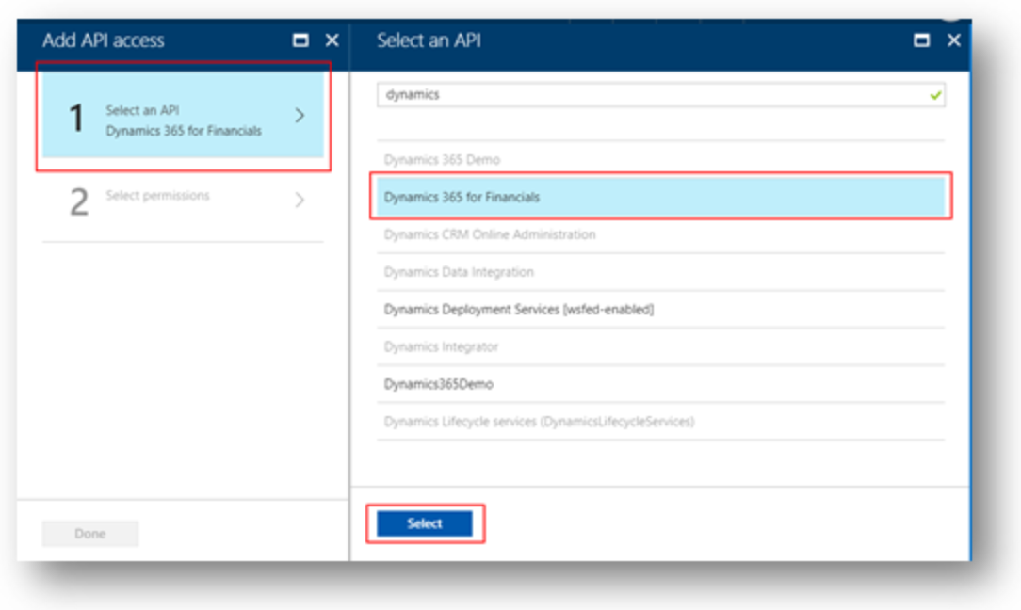The width and height of the screenshot is (1021, 610).
Task: Focus the dynamics search field
Action: (x=661, y=95)
